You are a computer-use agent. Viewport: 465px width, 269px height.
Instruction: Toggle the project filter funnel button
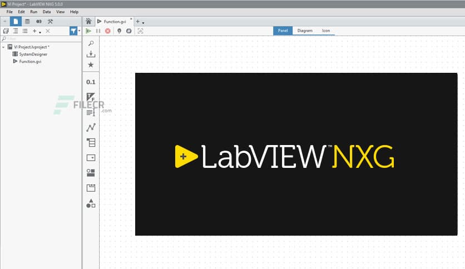(x=73, y=31)
